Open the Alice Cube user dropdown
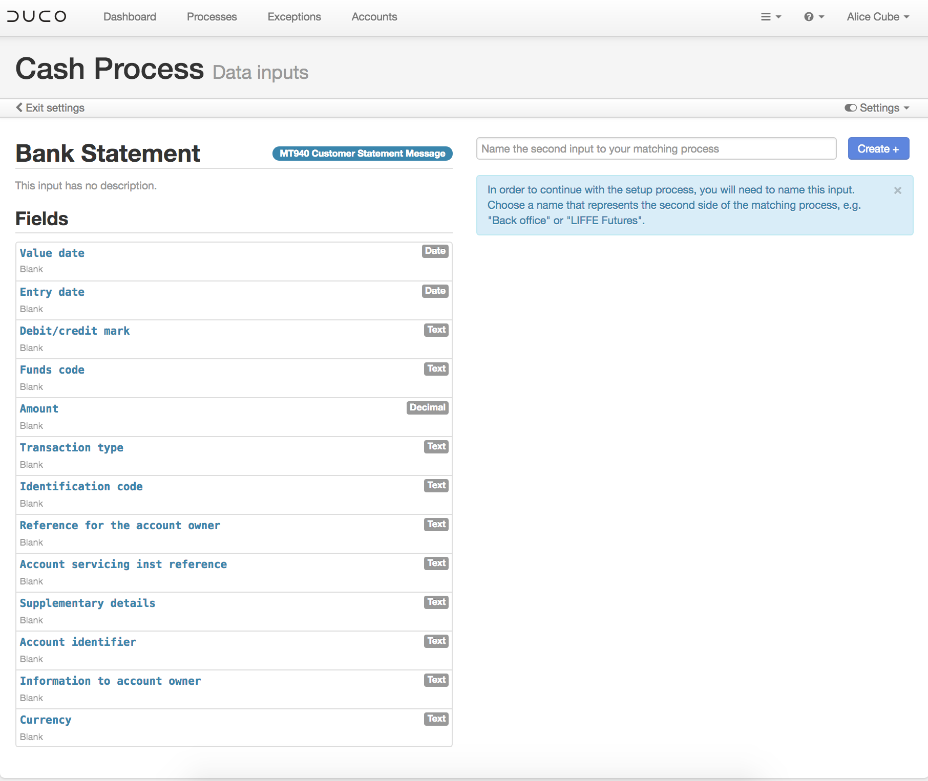Image resolution: width=928 pixels, height=781 pixels. click(x=877, y=16)
